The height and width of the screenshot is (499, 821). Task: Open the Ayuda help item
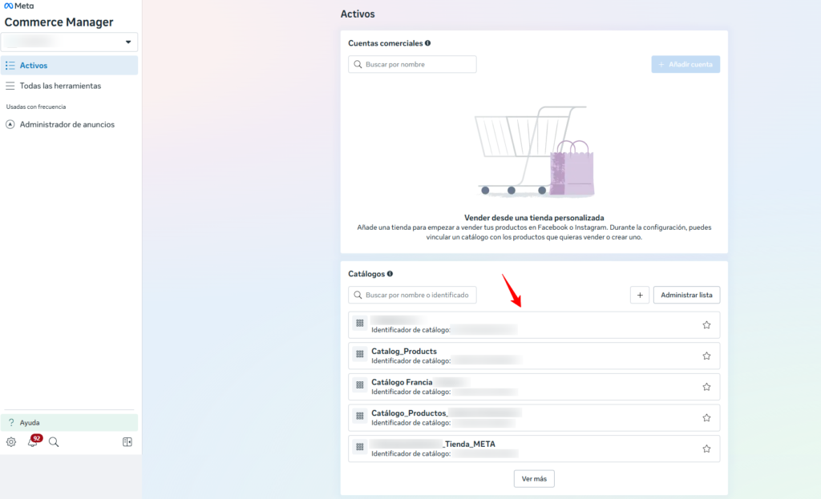69,422
